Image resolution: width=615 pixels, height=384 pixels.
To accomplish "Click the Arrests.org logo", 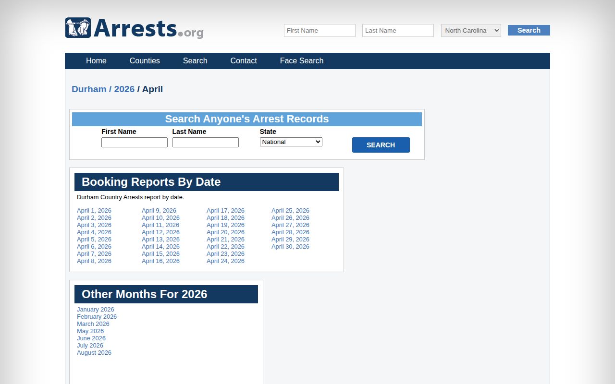I will pyautogui.click(x=135, y=28).
